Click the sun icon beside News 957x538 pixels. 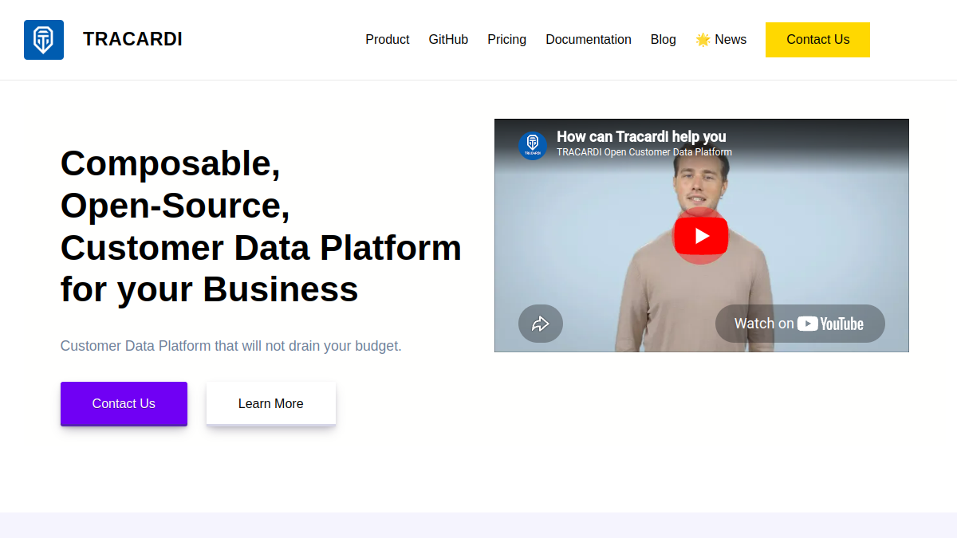coord(703,40)
